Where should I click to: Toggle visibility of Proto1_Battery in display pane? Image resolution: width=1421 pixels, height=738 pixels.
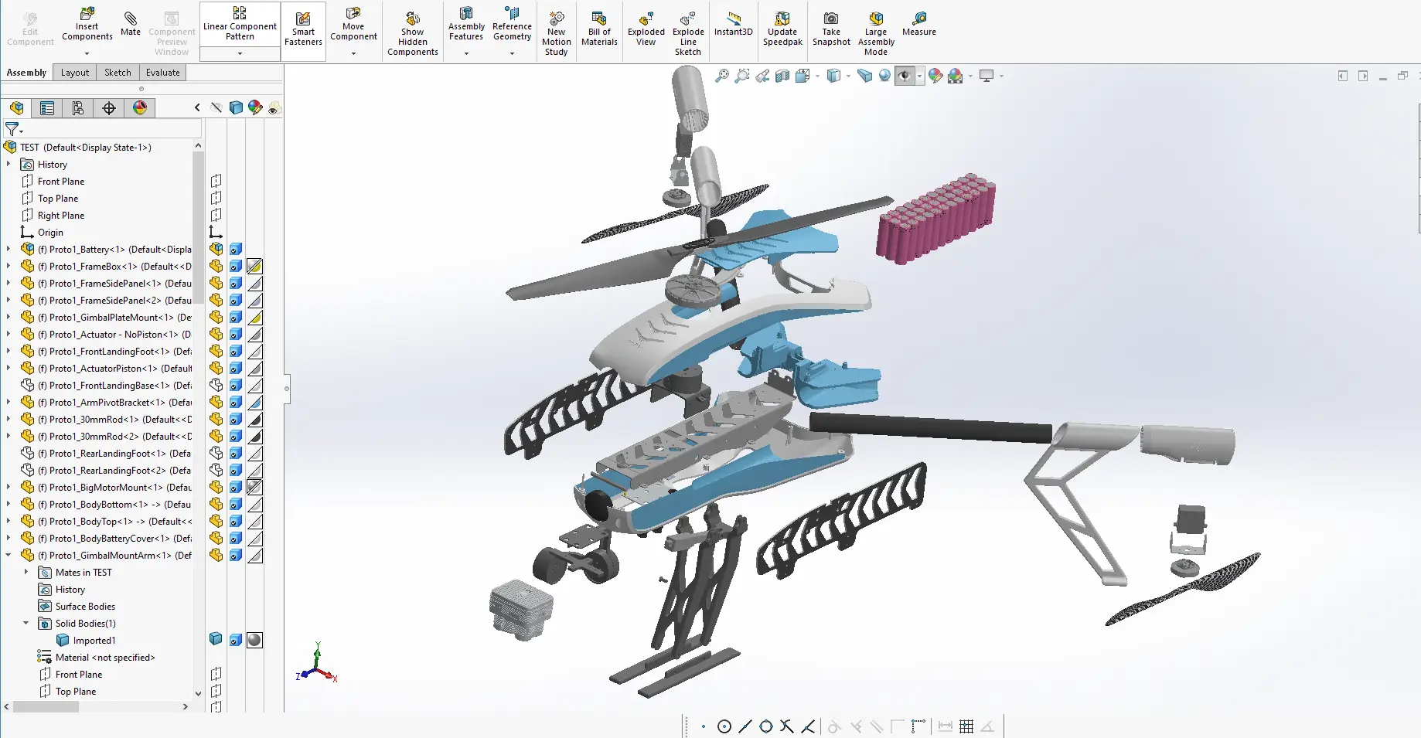[236, 250]
